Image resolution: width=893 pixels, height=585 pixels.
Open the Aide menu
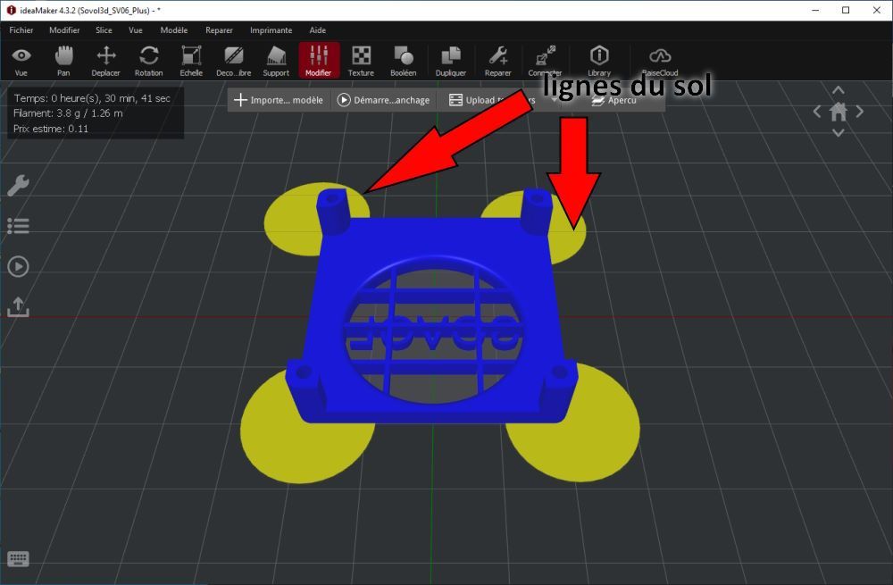pos(318,30)
